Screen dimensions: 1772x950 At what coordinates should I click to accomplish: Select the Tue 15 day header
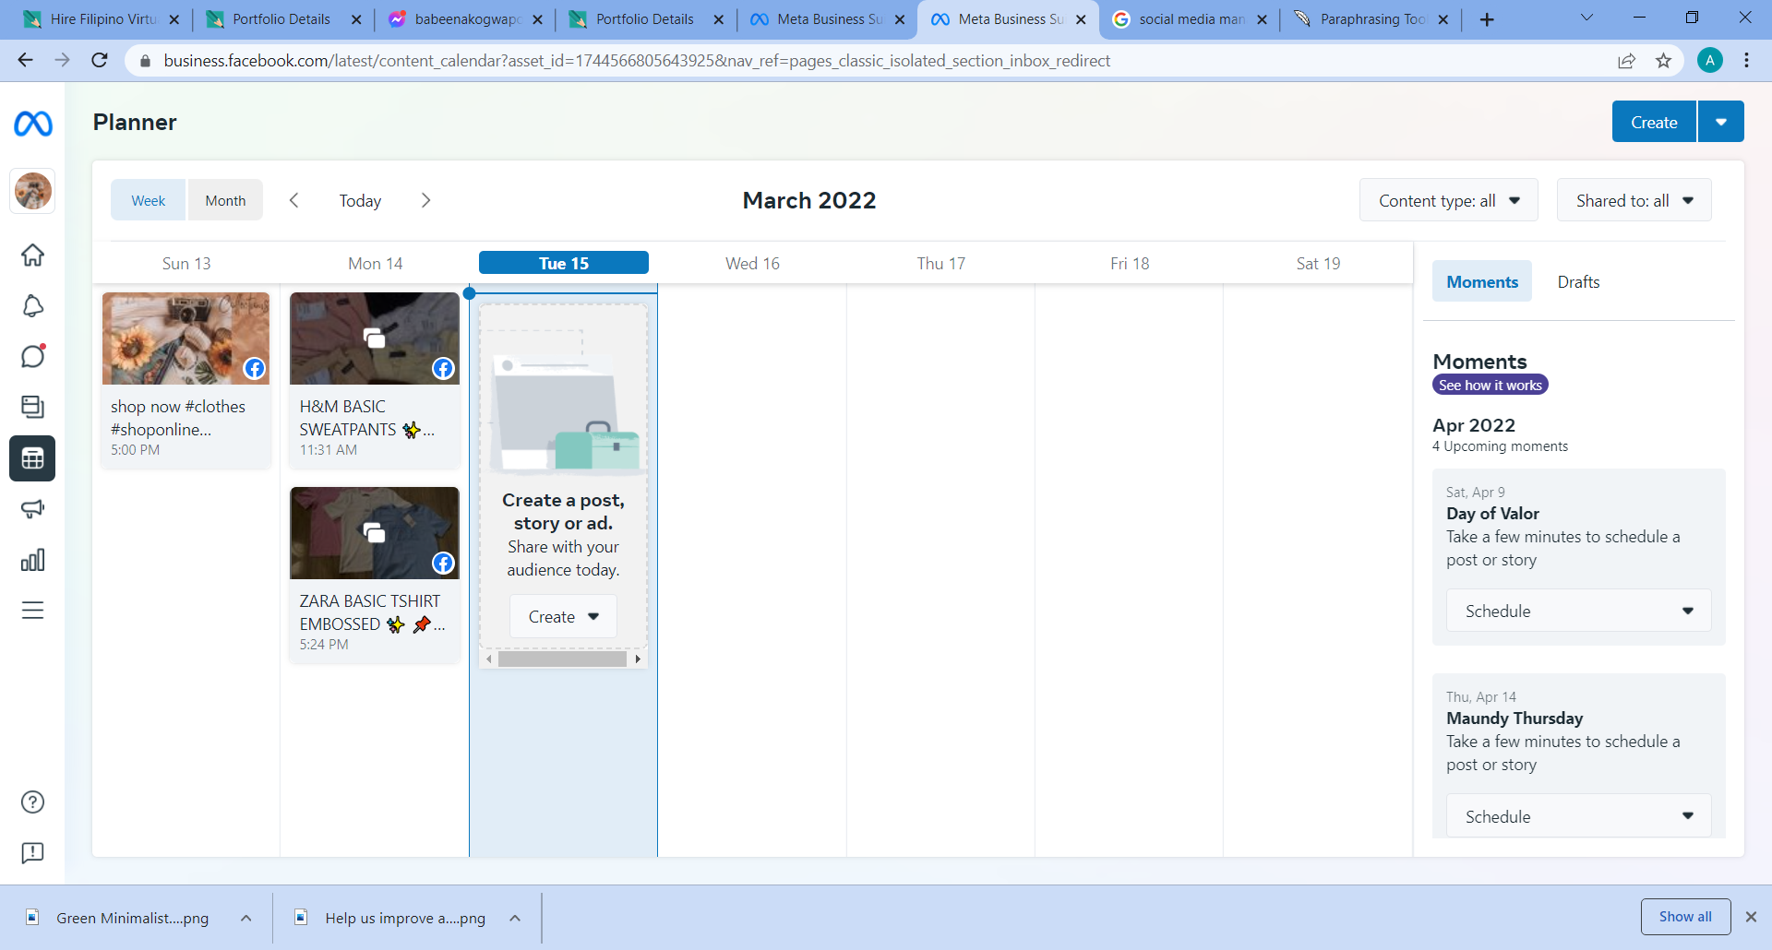[x=564, y=263]
